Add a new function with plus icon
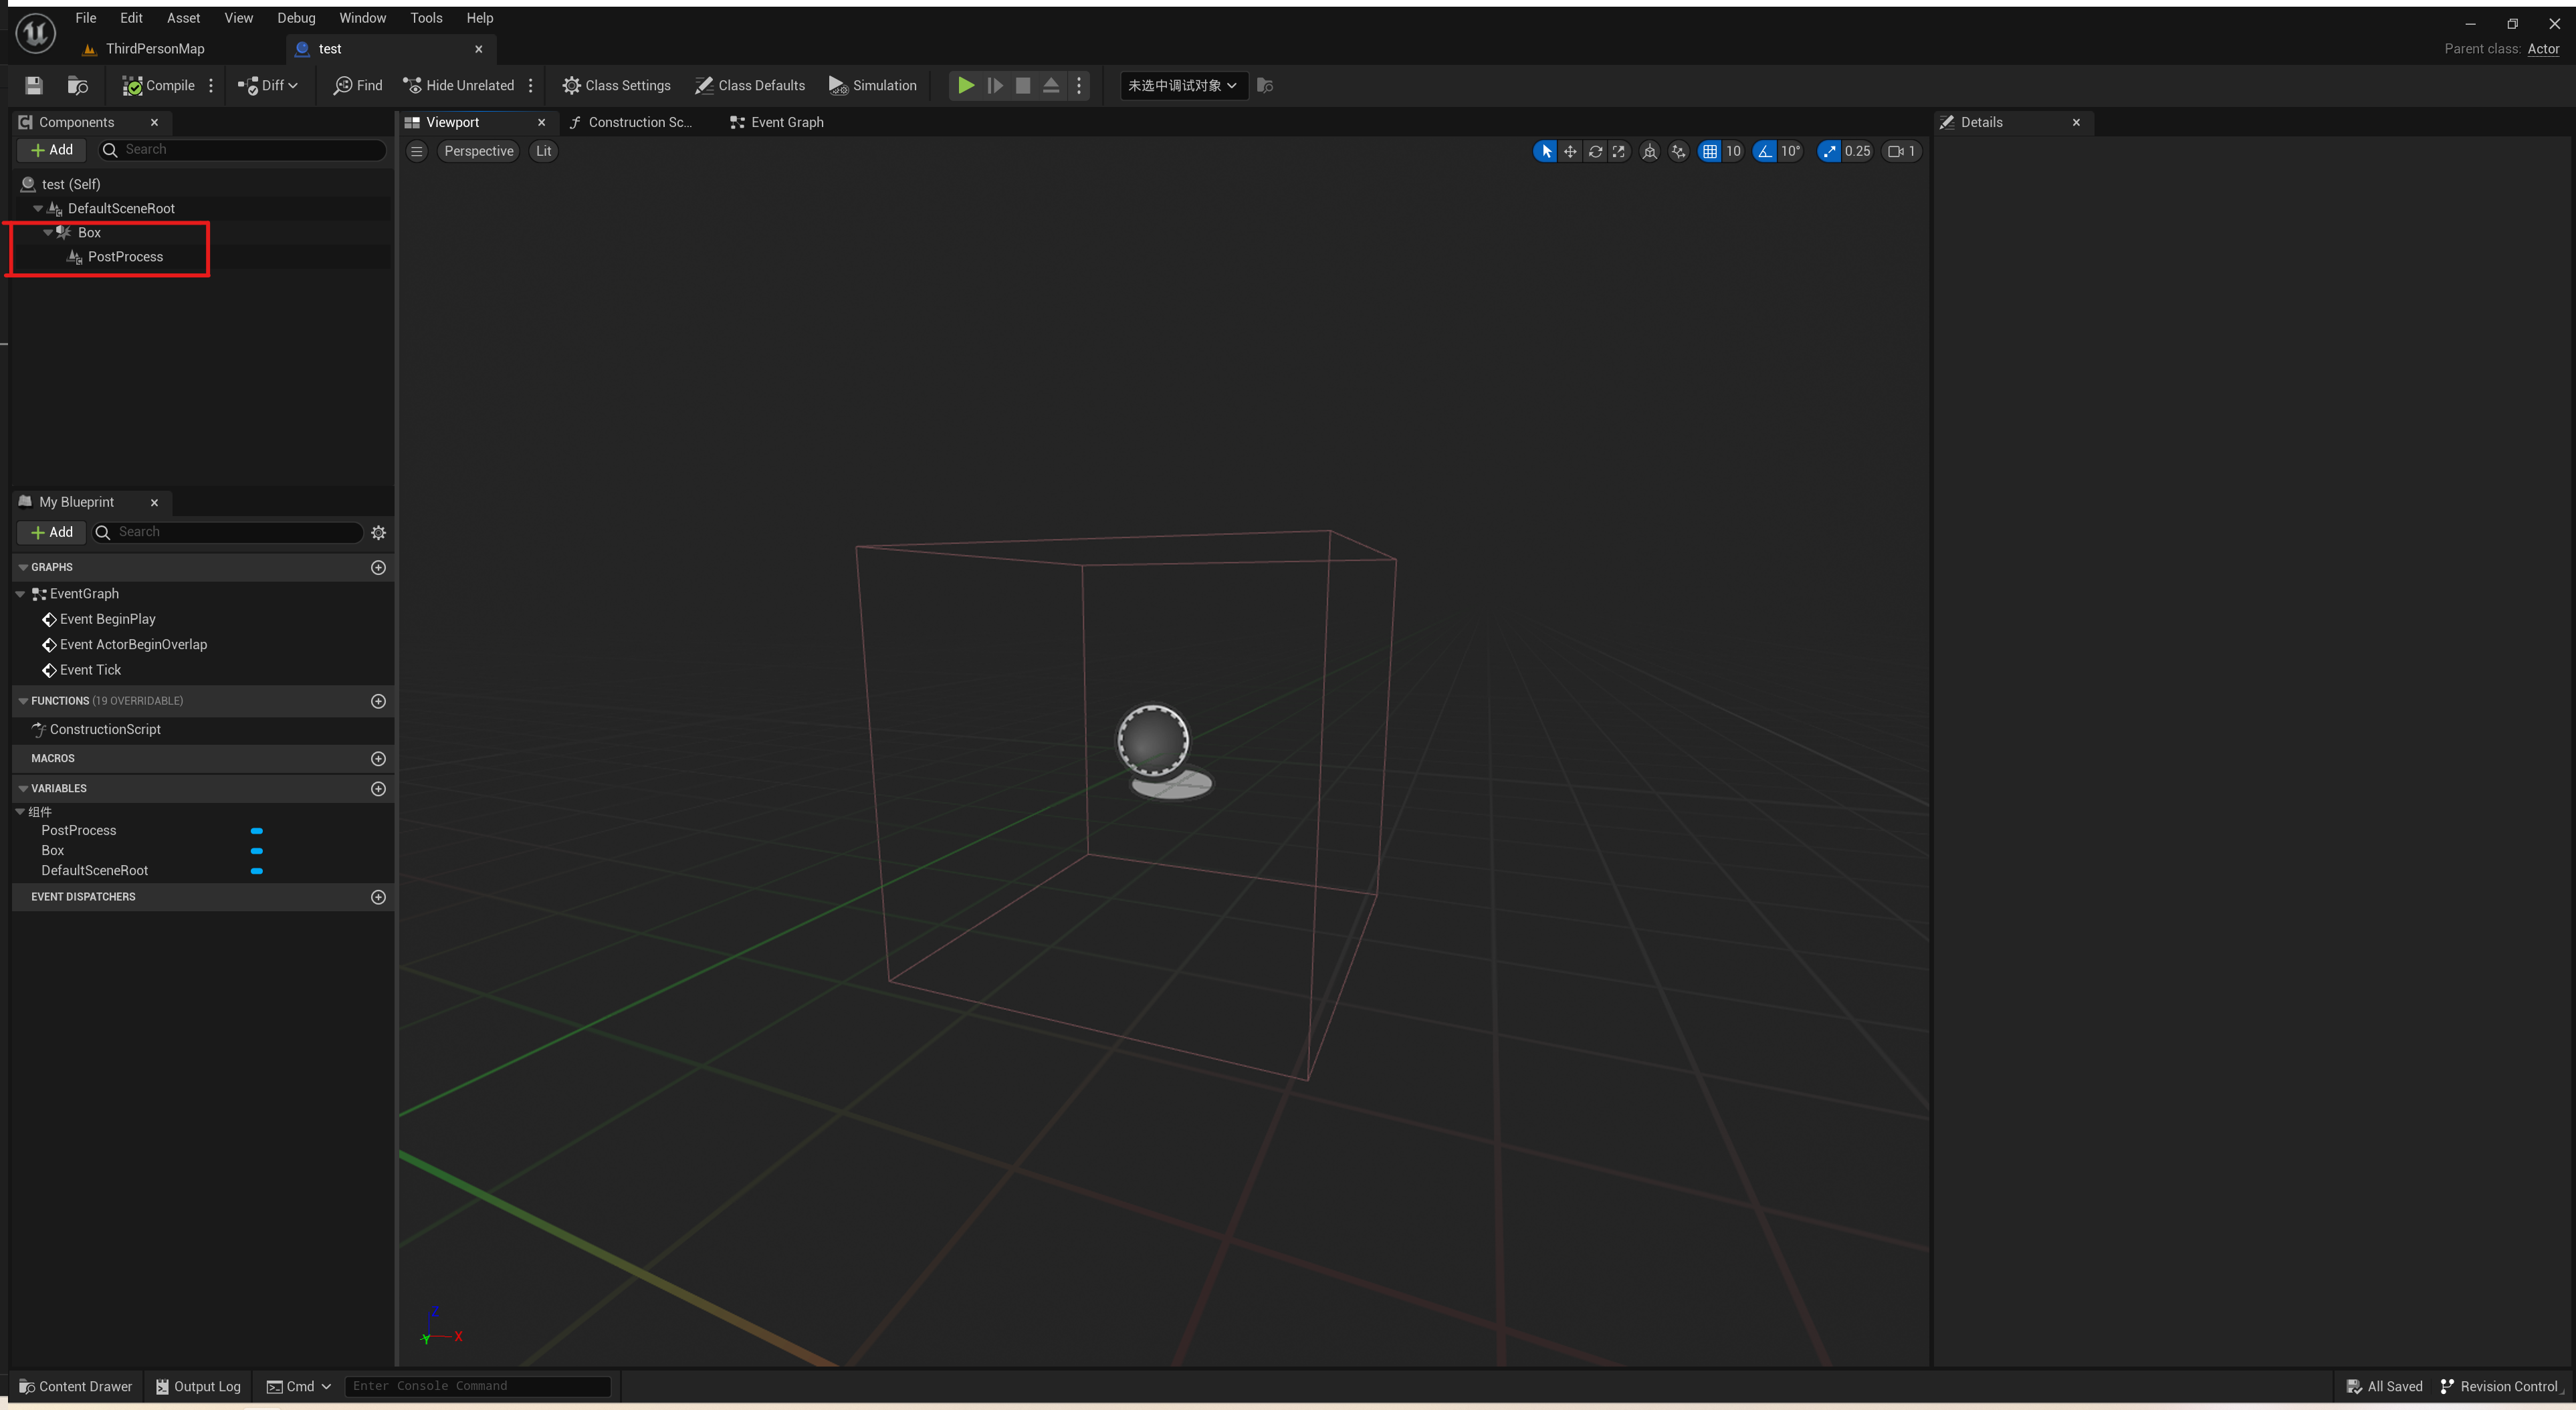Screen dimensions: 2576x1410 [378, 702]
